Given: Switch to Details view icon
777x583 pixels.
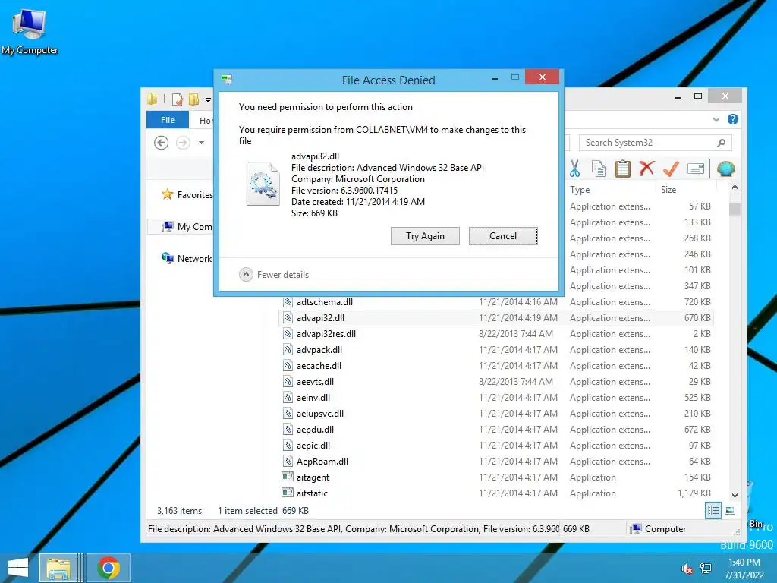Looking at the screenshot, I should point(713,511).
